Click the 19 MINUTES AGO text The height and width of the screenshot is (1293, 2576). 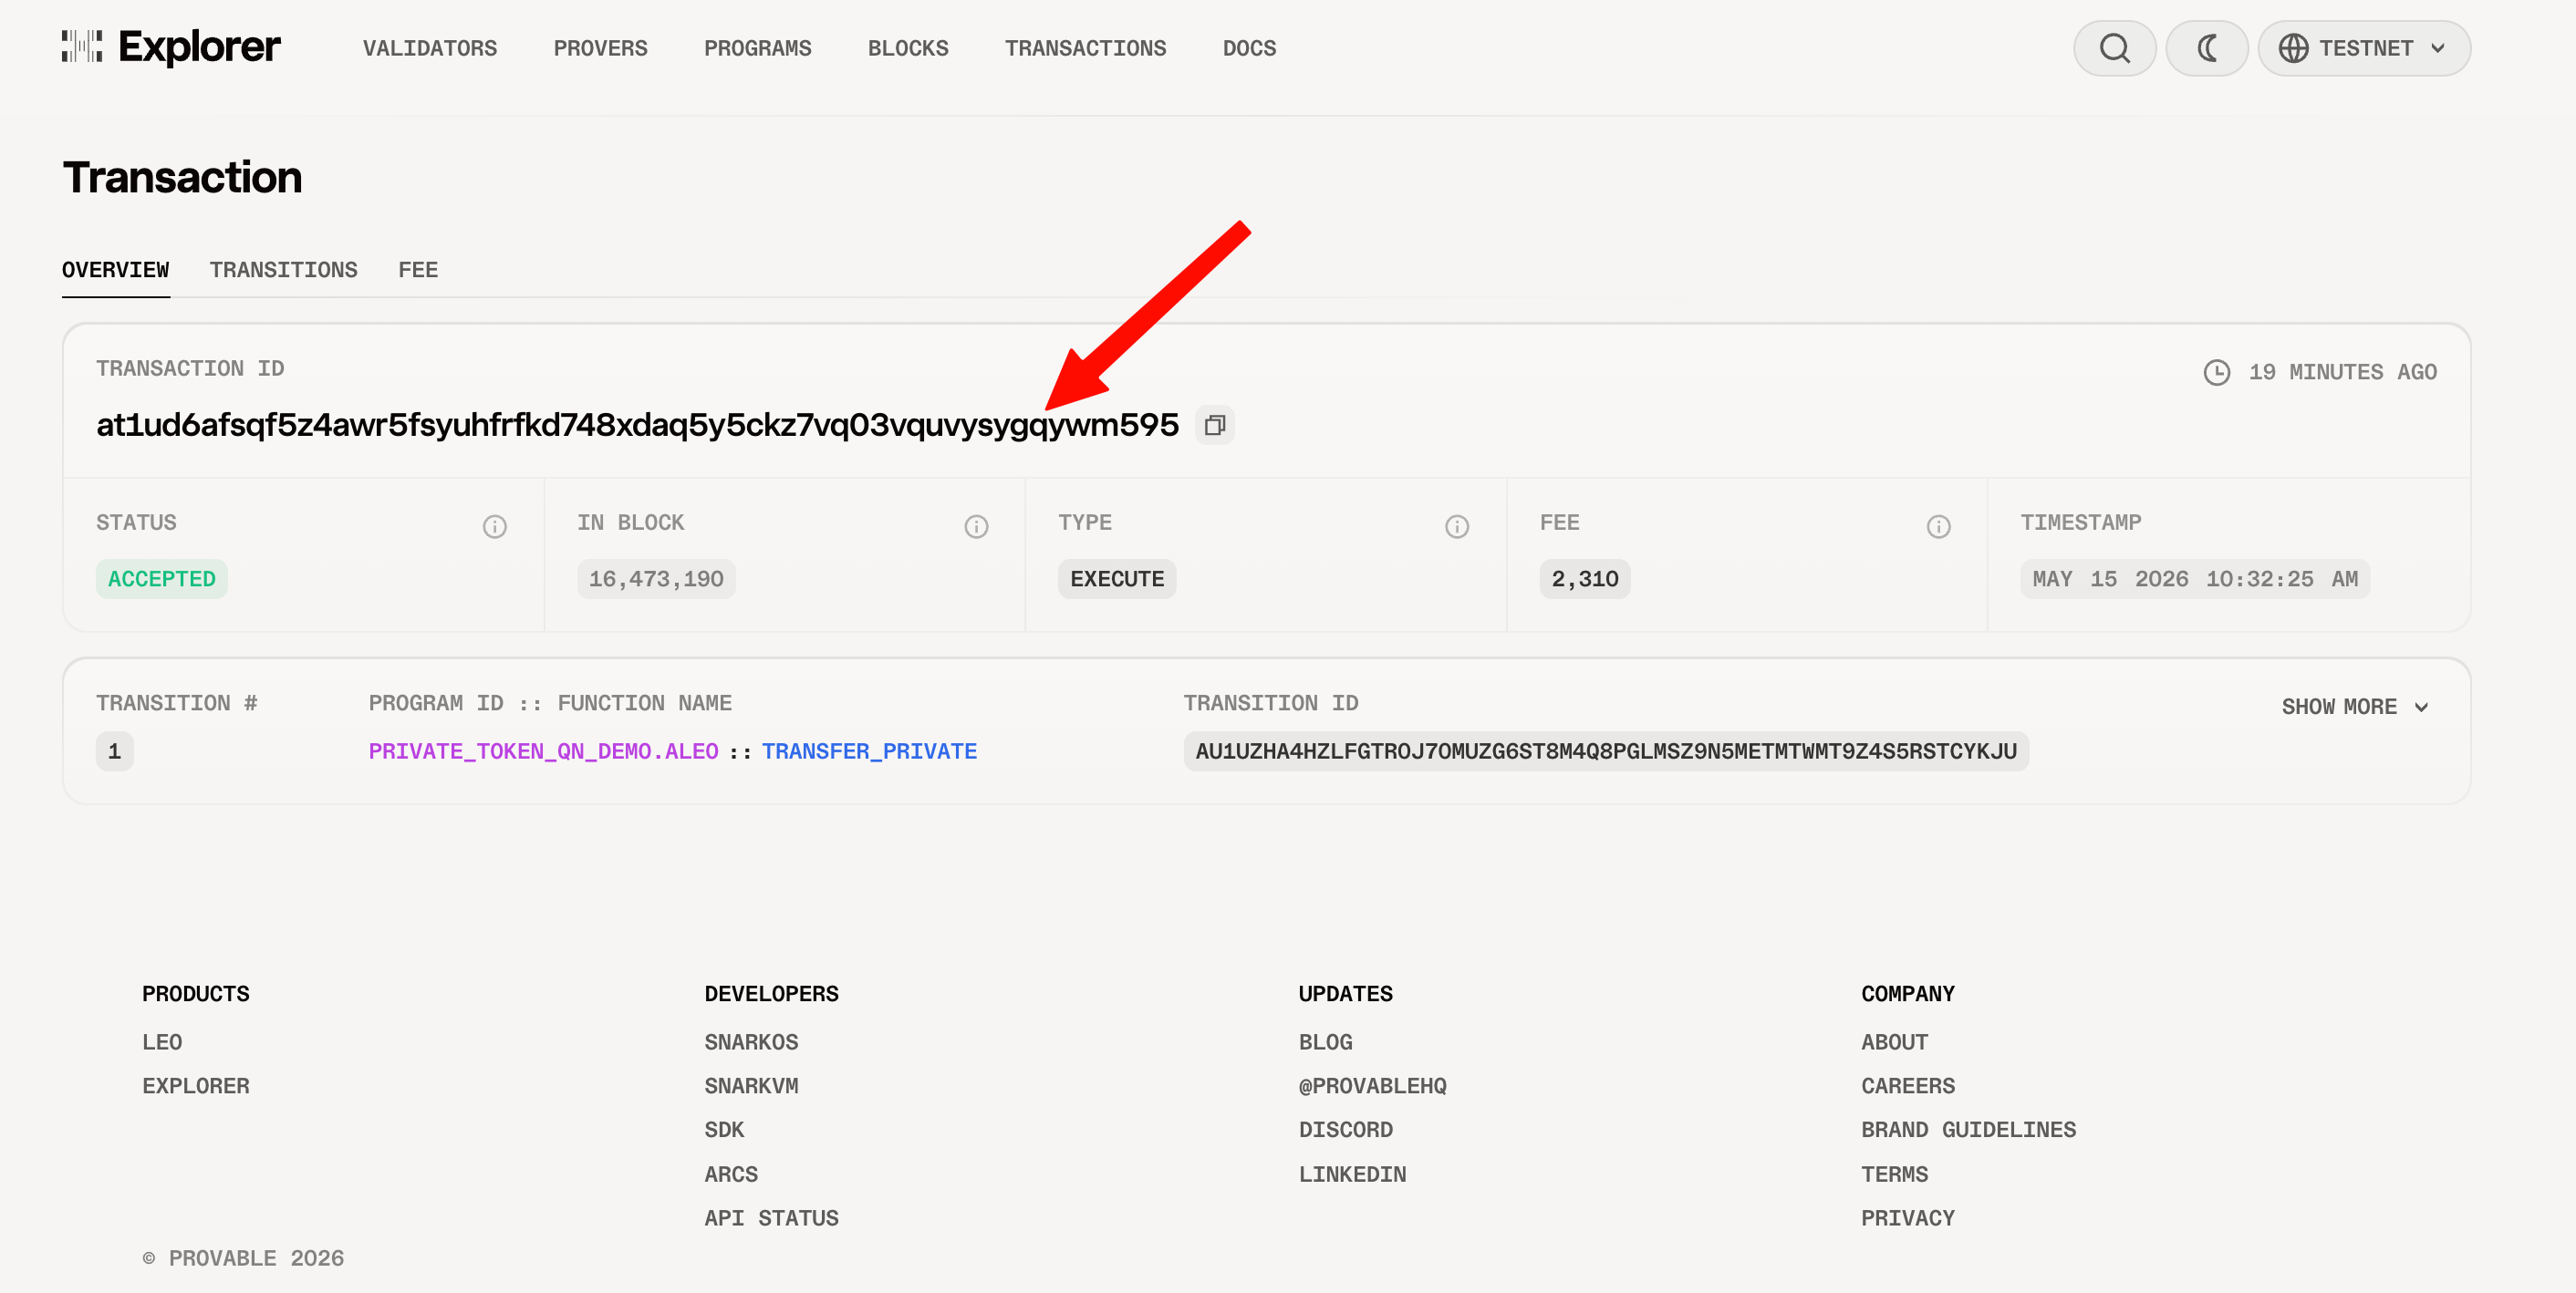coord(2342,372)
